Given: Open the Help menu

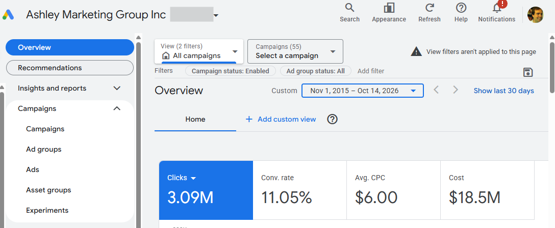Looking at the screenshot, I should pyautogui.click(x=461, y=13).
